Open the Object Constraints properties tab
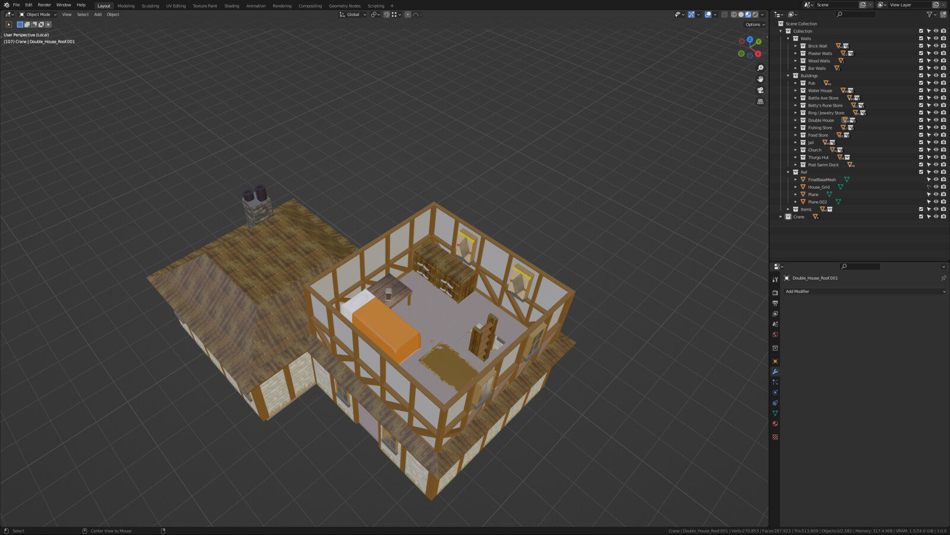 coord(775,403)
